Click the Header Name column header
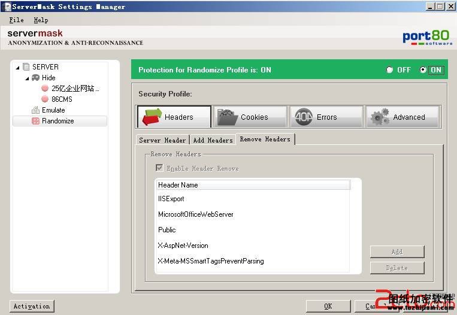The width and height of the screenshot is (457, 315). coord(253,185)
